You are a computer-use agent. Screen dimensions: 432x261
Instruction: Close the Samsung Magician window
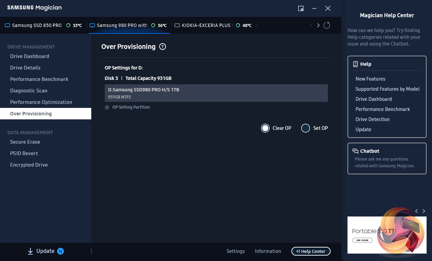pyautogui.click(x=328, y=8)
